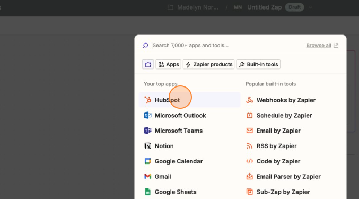Image resolution: width=359 pixels, height=199 pixels.
Task: Choose Microsoft Teams from top apps
Action: tap(189, 131)
